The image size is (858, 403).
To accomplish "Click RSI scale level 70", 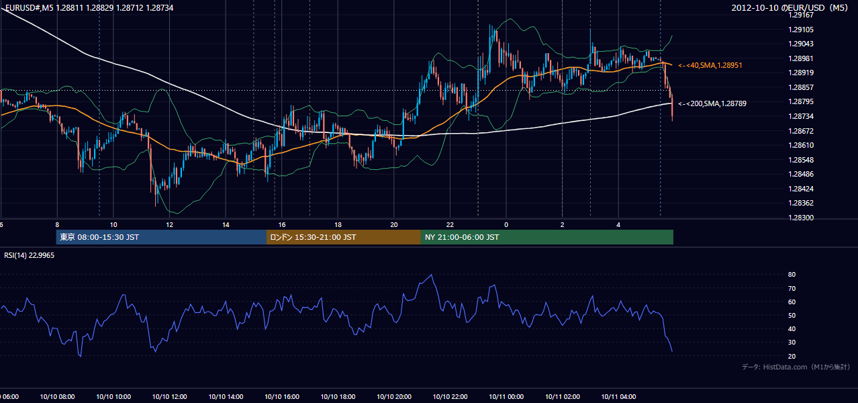I will (x=792, y=288).
